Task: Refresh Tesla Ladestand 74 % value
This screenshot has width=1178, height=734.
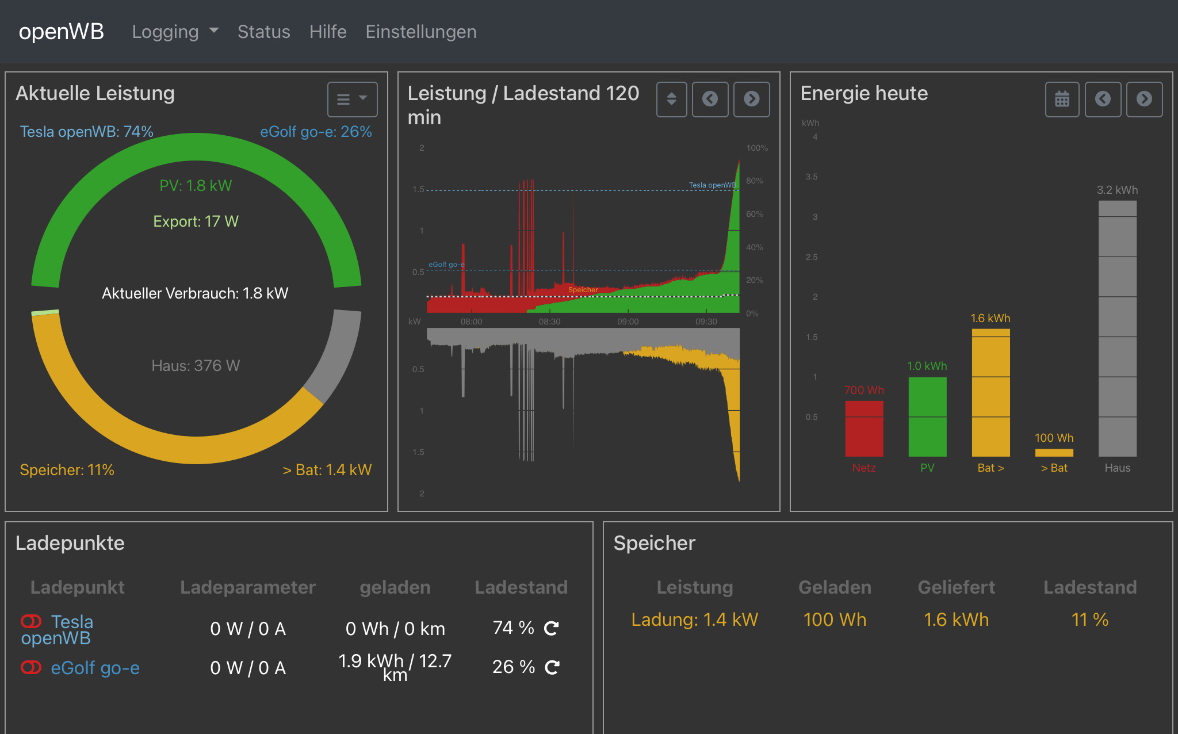Action: [x=552, y=628]
